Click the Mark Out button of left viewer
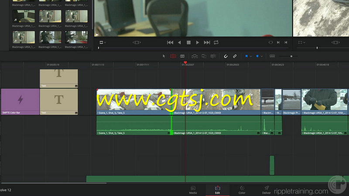 tap(286, 42)
